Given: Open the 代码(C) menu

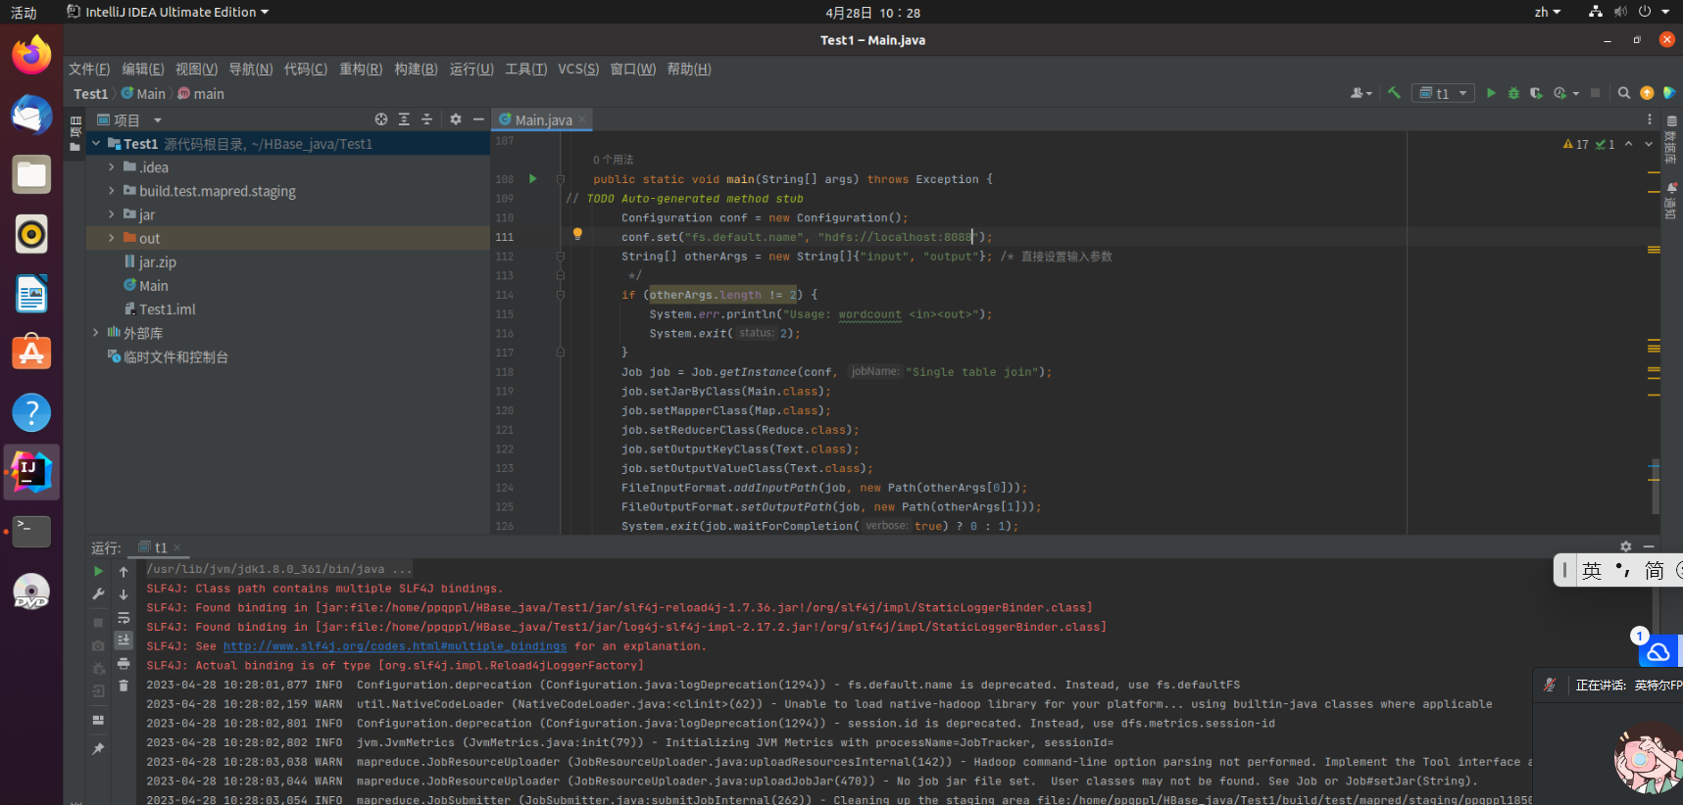Looking at the screenshot, I should 306,69.
